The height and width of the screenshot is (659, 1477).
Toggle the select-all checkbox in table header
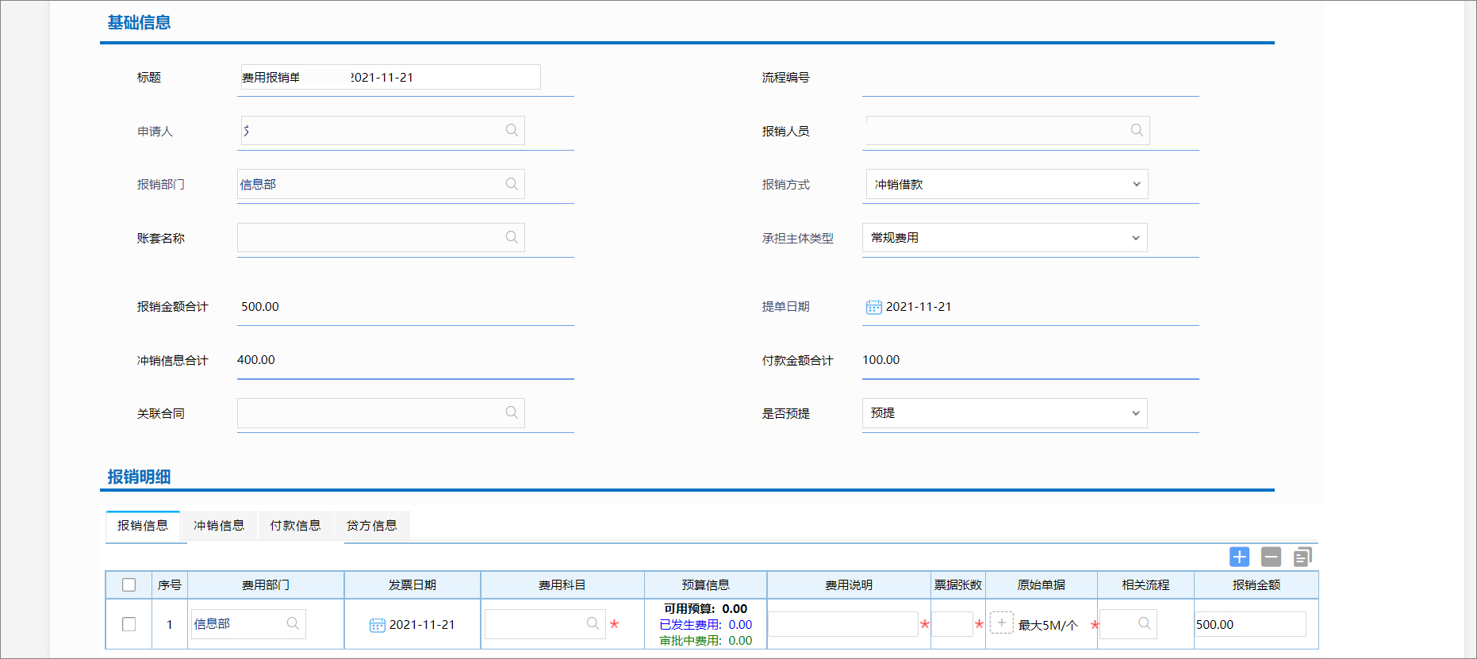tap(129, 585)
